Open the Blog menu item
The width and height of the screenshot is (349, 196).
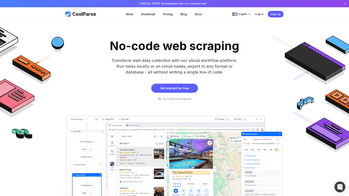[184, 14]
